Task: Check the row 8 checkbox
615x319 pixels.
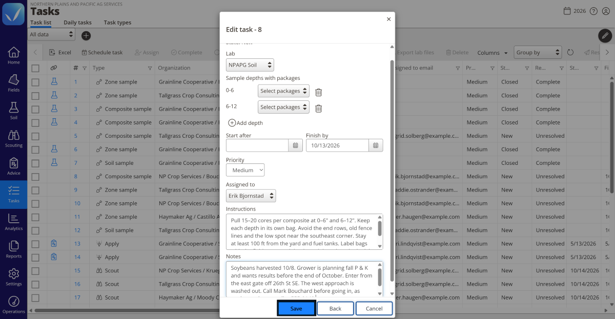Action: click(35, 176)
